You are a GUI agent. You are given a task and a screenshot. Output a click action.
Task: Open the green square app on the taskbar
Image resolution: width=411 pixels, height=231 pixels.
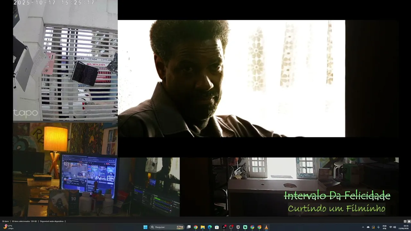[245, 227]
